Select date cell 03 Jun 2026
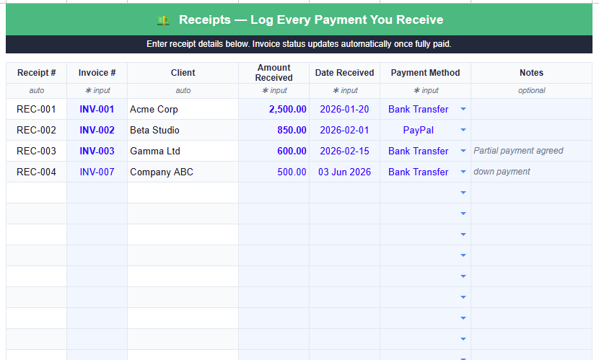 (344, 172)
